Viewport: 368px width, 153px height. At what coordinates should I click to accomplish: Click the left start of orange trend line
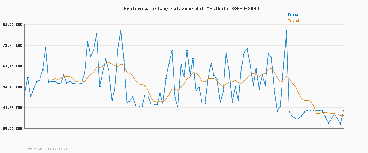click(x=25, y=80)
